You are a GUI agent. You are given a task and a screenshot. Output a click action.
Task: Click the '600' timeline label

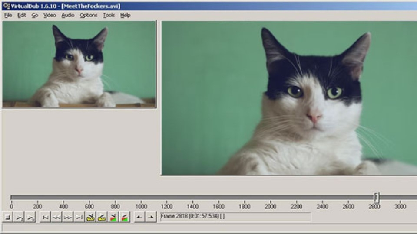pos(89,206)
